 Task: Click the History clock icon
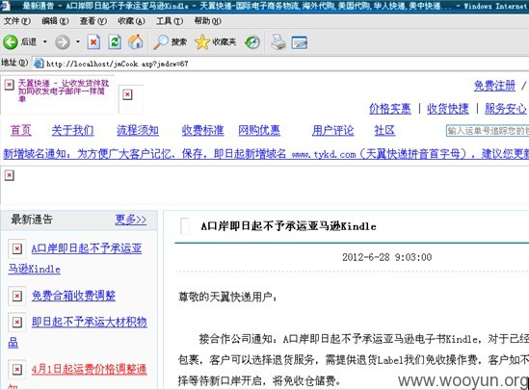(x=252, y=42)
